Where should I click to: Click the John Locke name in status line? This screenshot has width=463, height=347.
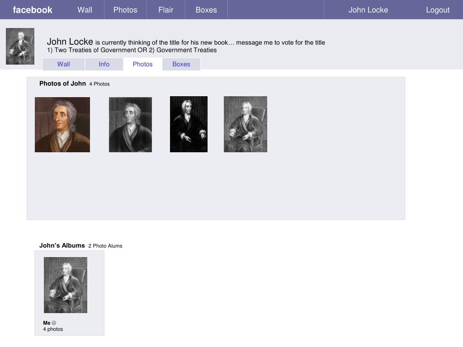coord(70,42)
